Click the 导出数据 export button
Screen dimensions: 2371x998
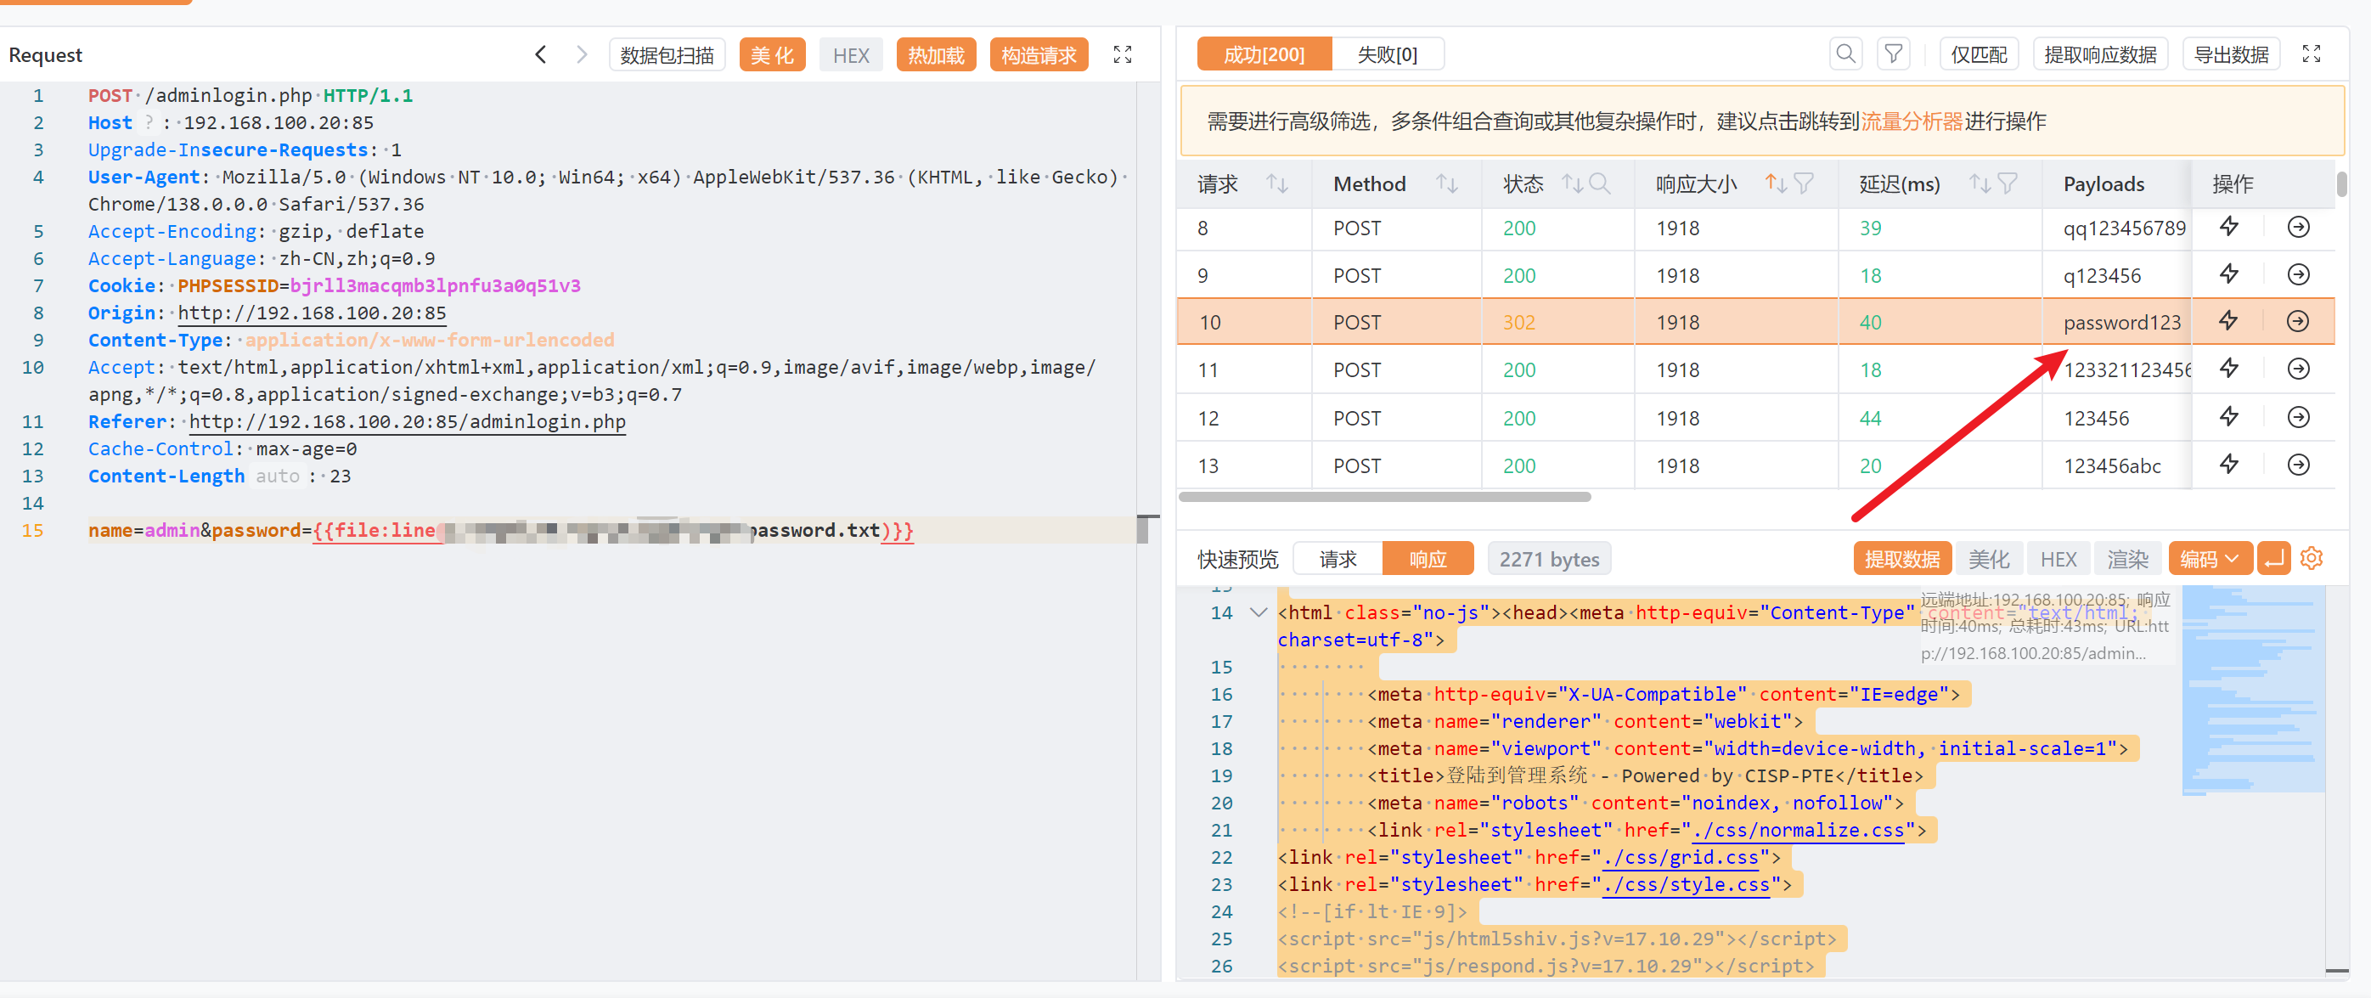tap(2230, 54)
